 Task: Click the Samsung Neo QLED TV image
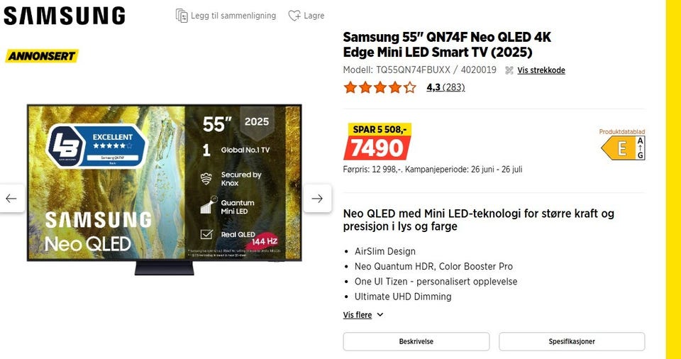tap(164, 189)
